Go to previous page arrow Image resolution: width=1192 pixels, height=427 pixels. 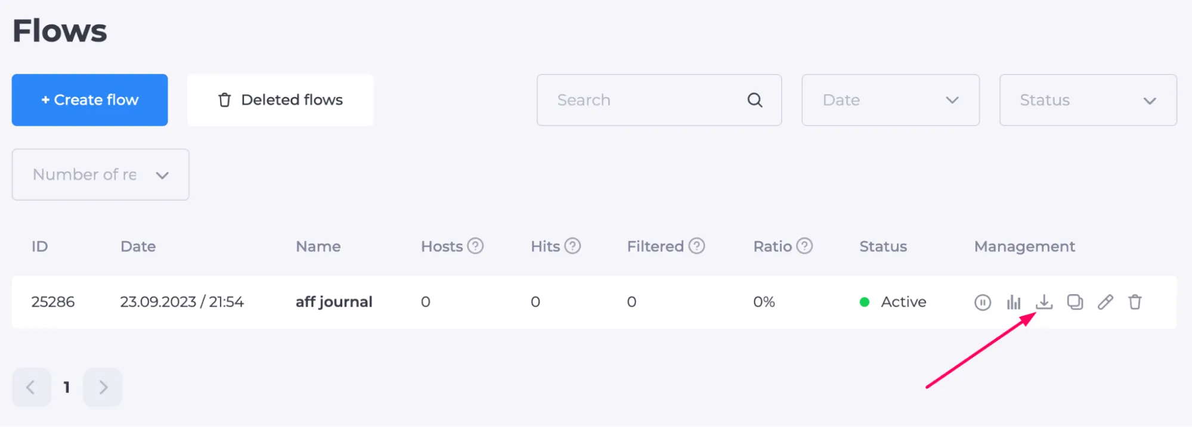(x=31, y=388)
